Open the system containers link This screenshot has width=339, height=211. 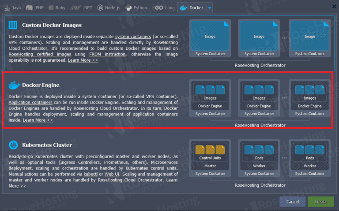(133, 37)
